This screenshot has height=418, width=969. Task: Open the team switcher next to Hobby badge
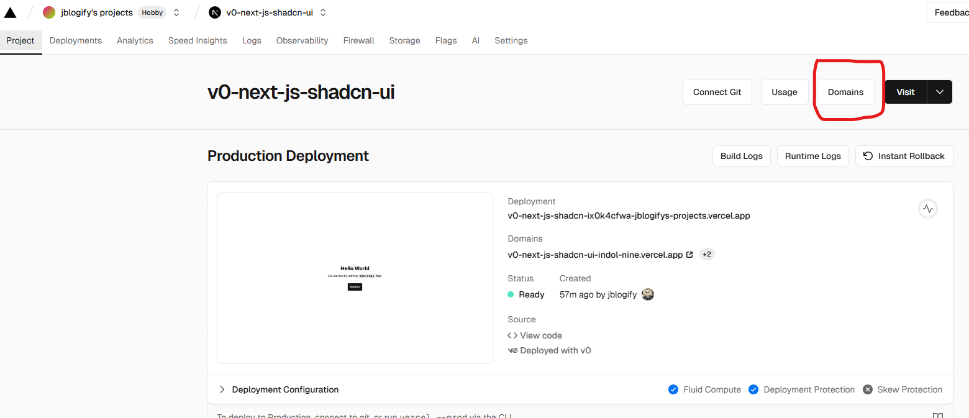coord(176,12)
